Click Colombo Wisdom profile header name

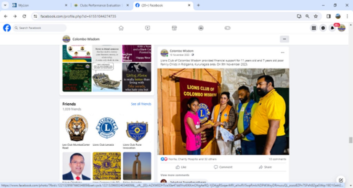coord(86,39)
